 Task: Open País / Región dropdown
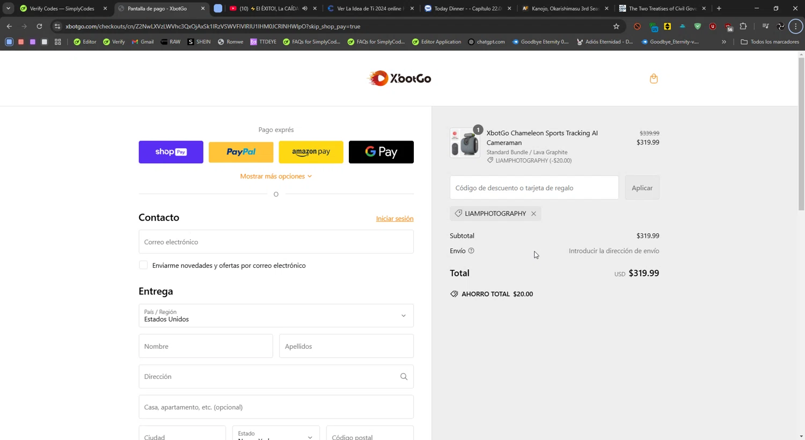(276, 316)
